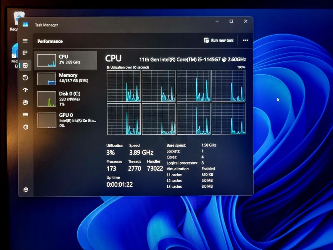The width and height of the screenshot is (333, 250).
Task: Click the Handles count 73022
Action: coord(155,168)
